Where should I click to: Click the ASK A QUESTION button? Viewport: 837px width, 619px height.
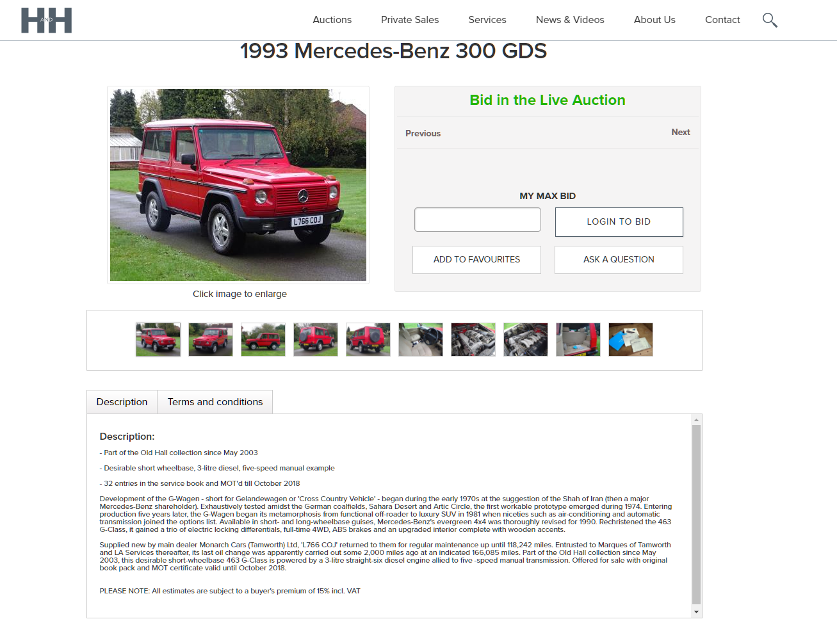click(619, 260)
